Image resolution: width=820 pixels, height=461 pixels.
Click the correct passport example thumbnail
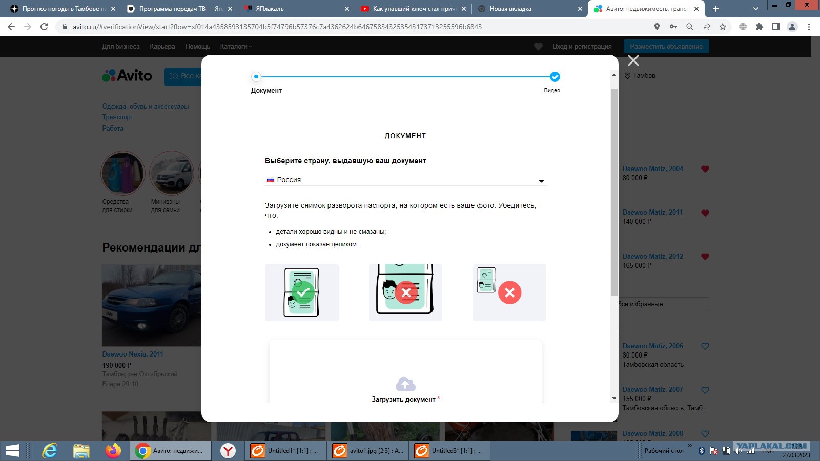(x=302, y=292)
